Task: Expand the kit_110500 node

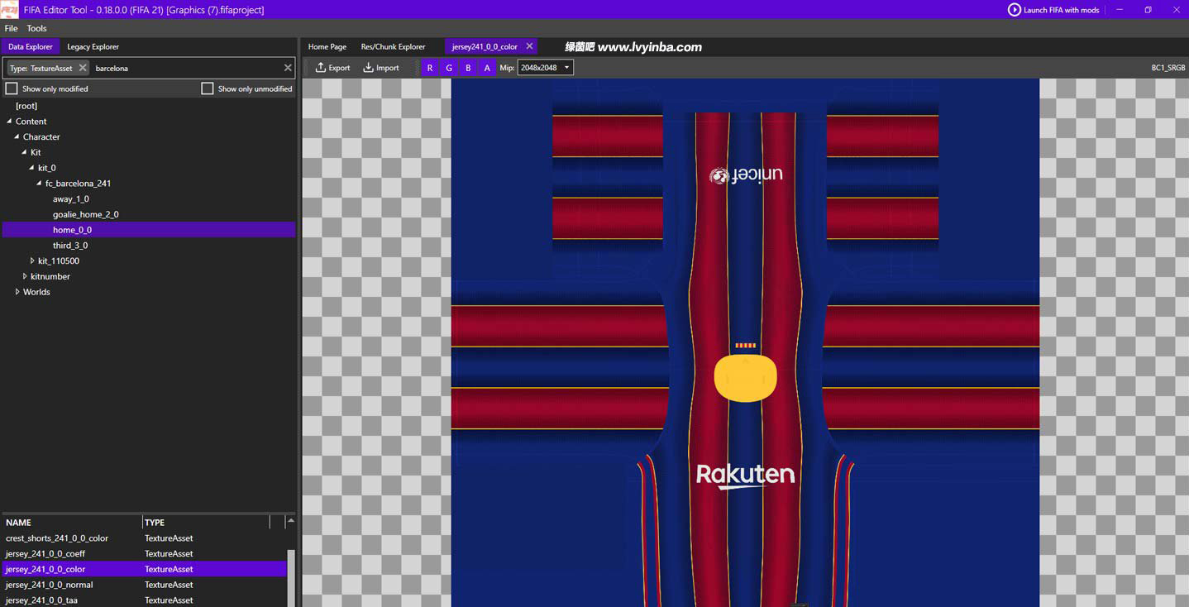Action: tap(32, 261)
